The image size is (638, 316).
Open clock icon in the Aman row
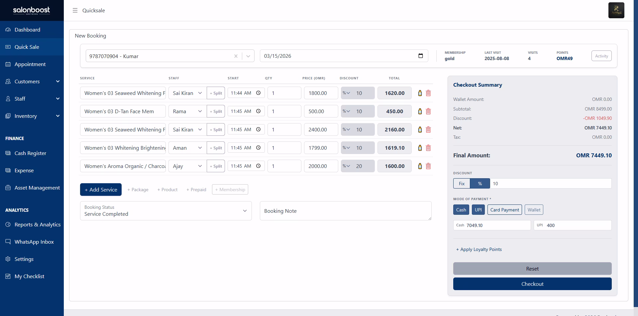[258, 148]
